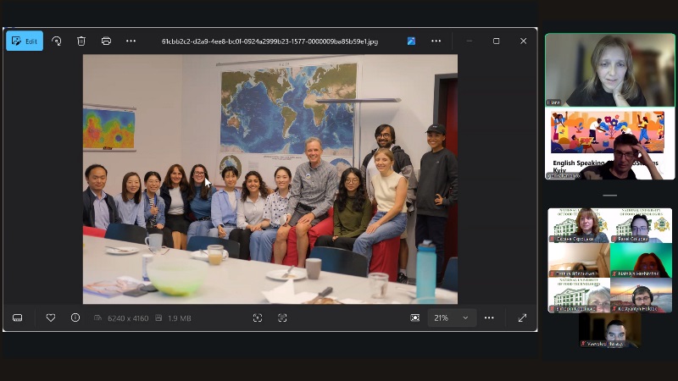This screenshot has height=381, width=678.
Task: Mark the photo as favorite with the heart
Action: (x=51, y=318)
